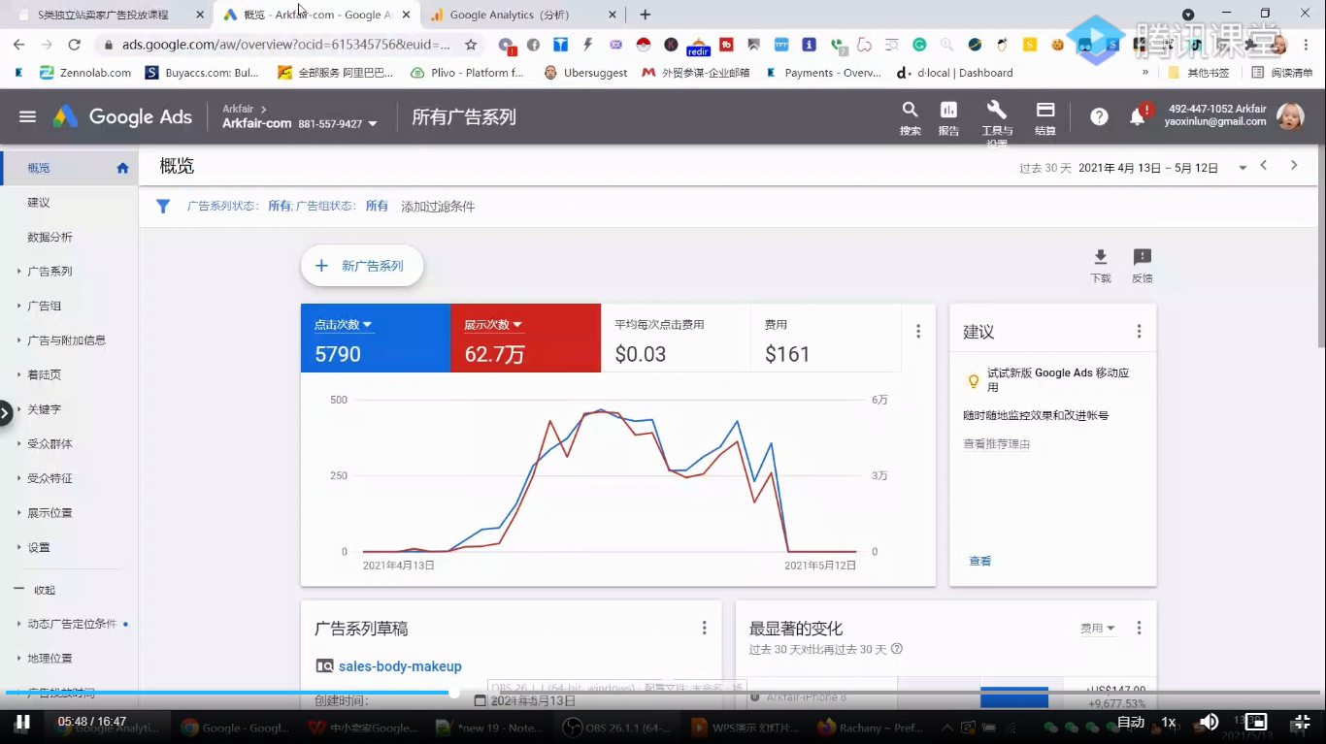Open the search (搜索) icon in Google Ads
Screen dimensions: 1326x744
pyautogui.click(x=910, y=117)
